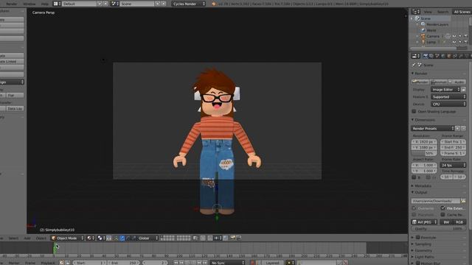This screenshot has height=265, width=472.
Task: Toggle the Overwrite checkbox
Action: point(414,208)
